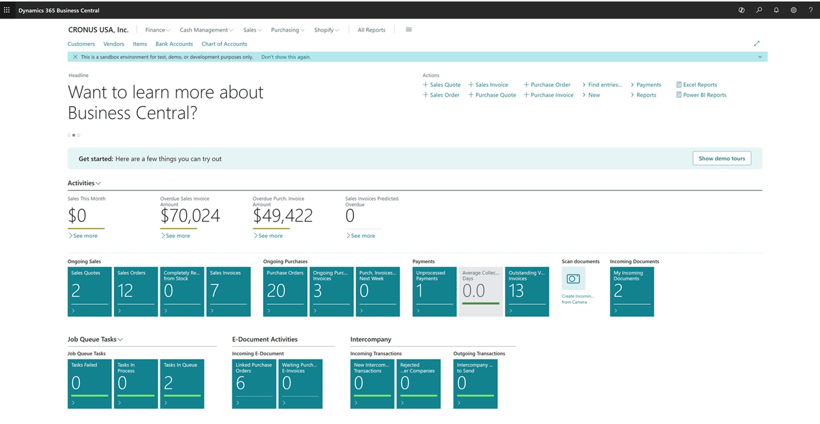Screen dimensions: 820x424
Task: Click the camera scan documents icon
Action: [573, 279]
